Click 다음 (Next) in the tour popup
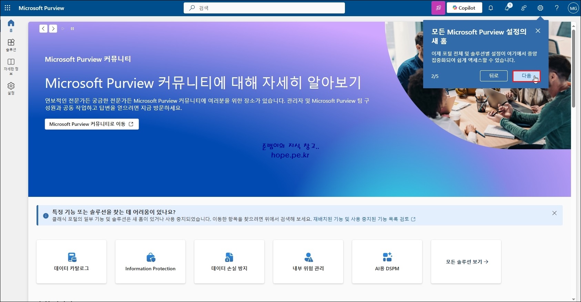 tap(526, 76)
